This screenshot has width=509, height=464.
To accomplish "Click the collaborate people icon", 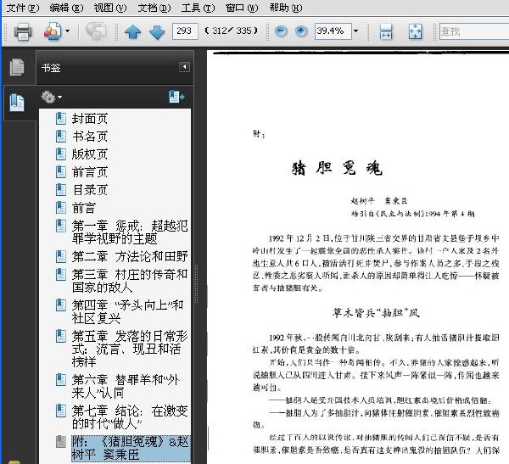I will (x=53, y=31).
